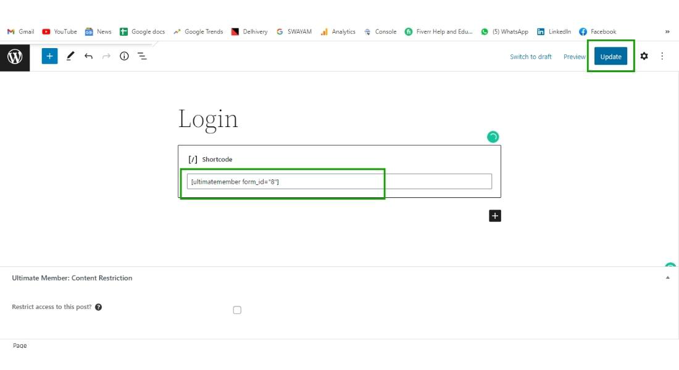Open the List View outline icon

[142, 56]
